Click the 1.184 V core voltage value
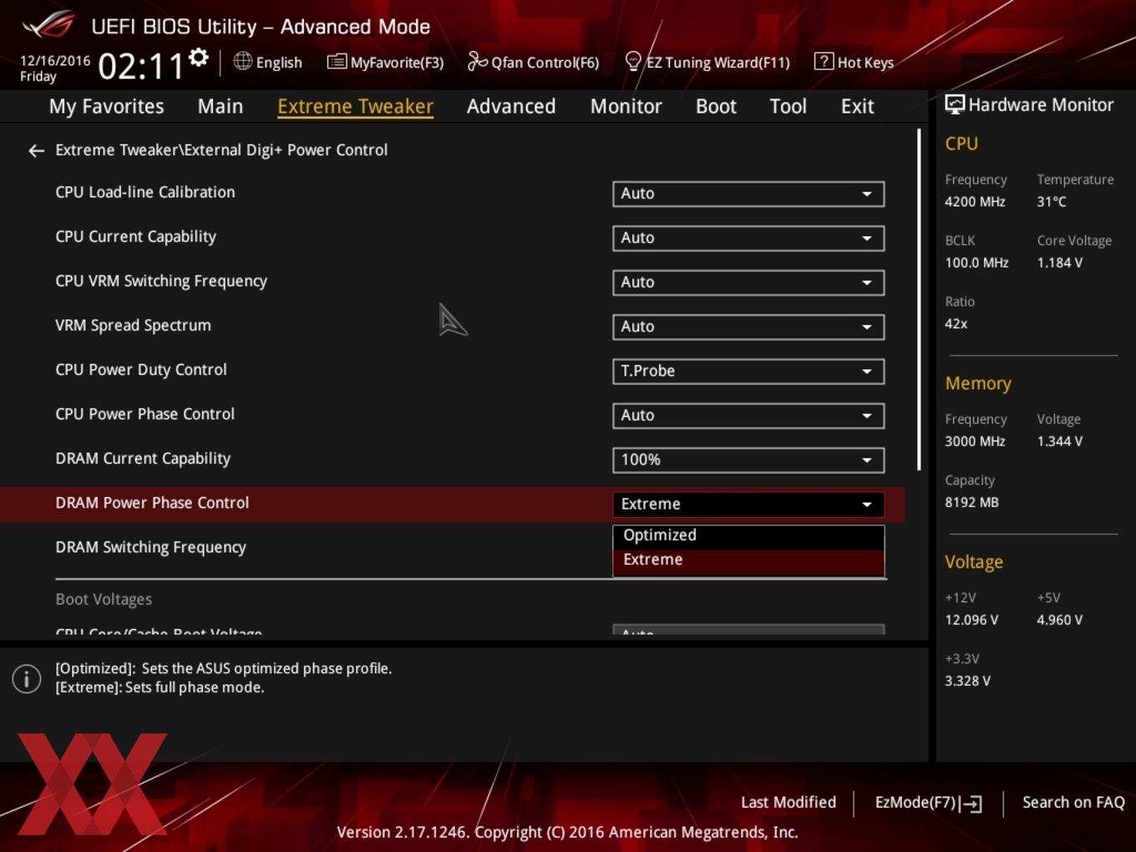This screenshot has height=852, width=1136. click(x=1060, y=262)
